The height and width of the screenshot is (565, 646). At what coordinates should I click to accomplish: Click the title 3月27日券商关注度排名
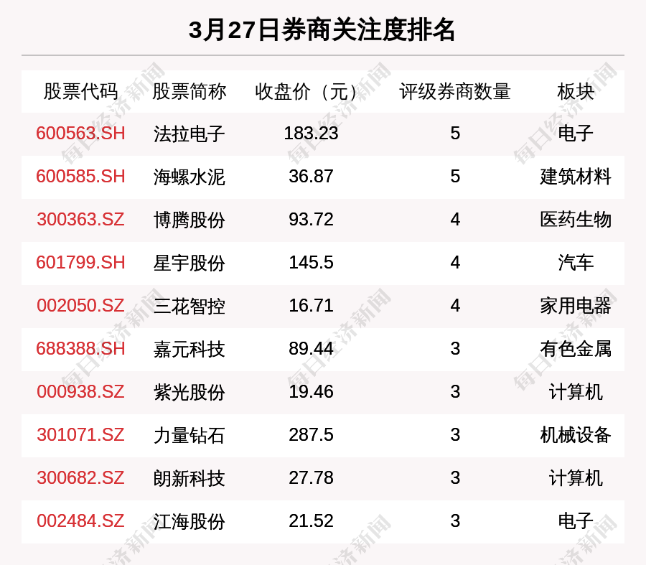[322, 30]
